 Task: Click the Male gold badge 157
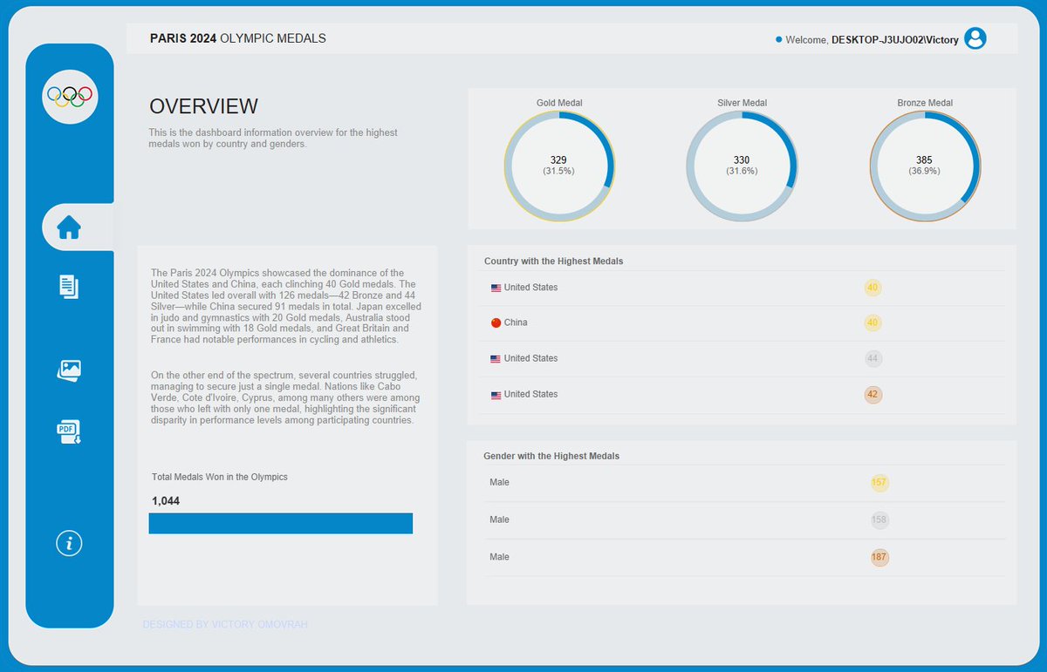point(879,483)
